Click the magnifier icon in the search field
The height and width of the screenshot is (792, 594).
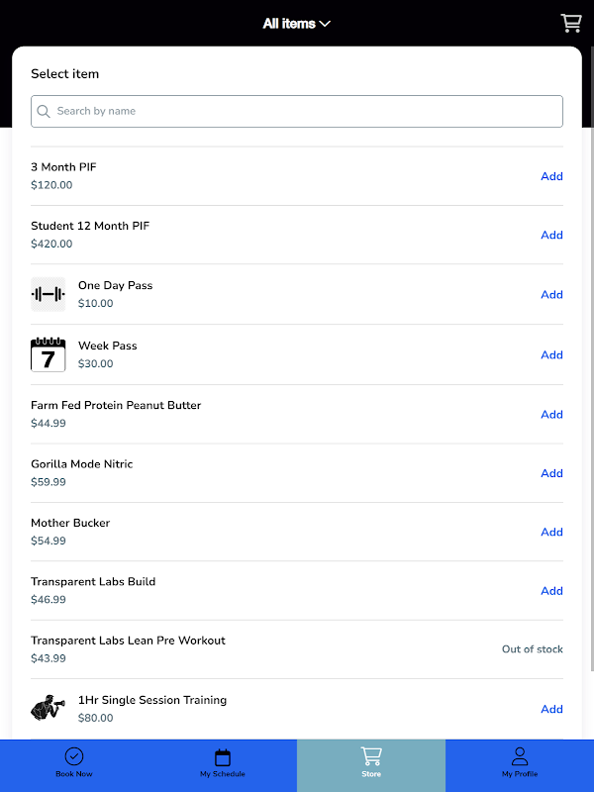click(x=44, y=112)
